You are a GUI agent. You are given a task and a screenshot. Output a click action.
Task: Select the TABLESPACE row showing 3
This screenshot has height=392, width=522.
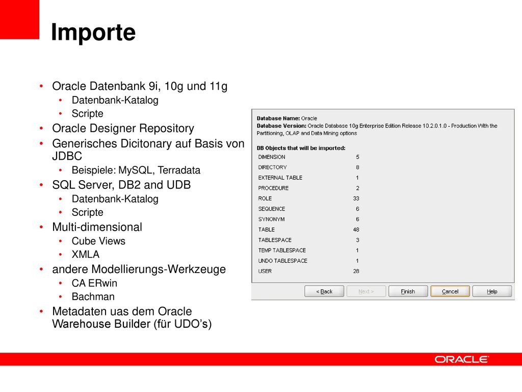308,240
